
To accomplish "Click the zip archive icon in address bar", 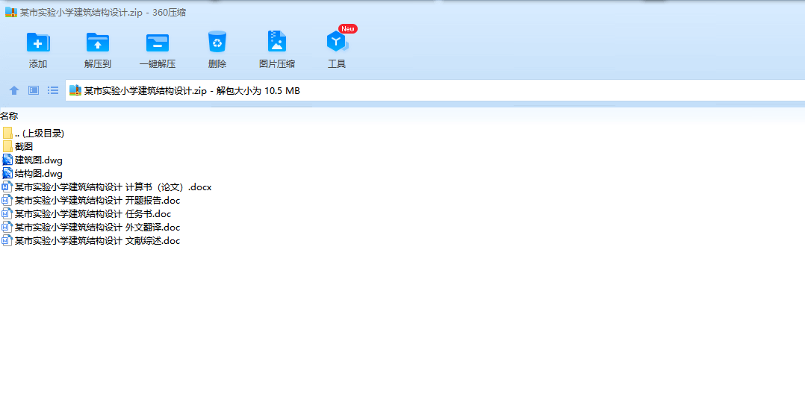I will tap(75, 90).
